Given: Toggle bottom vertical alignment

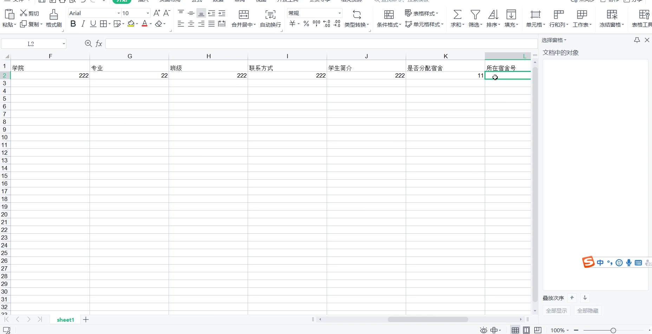Looking at the screenshot, I should click(201, 13).
